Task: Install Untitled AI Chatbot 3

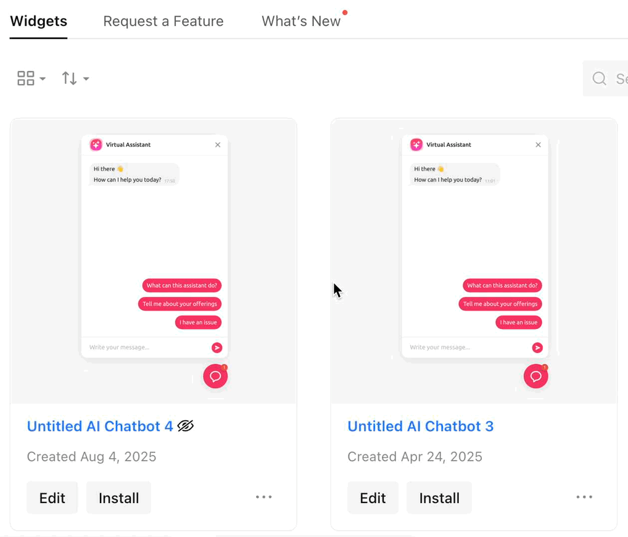Action: (x=439, y=497)
